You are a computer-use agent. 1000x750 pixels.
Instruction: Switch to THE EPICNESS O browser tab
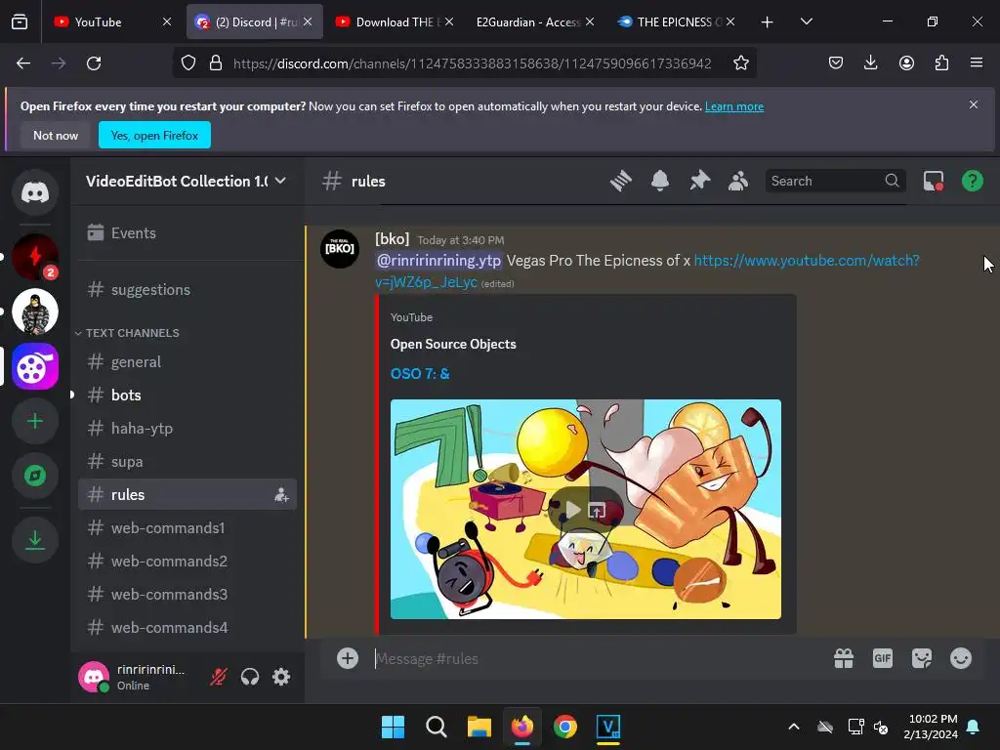pyautogui.click(x=676, y=21)
